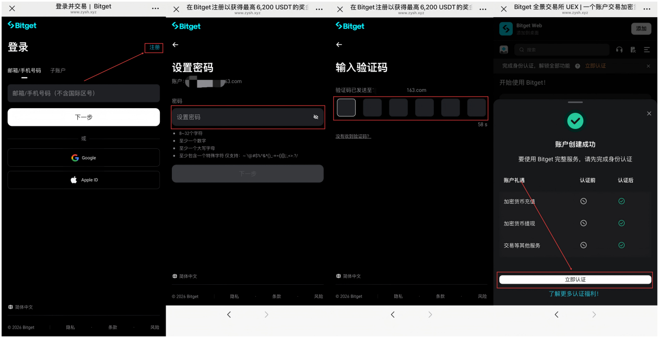659x338 pixels.
Task: Dismiss the 完成身份认证 banner
Action: coord(648,66)
